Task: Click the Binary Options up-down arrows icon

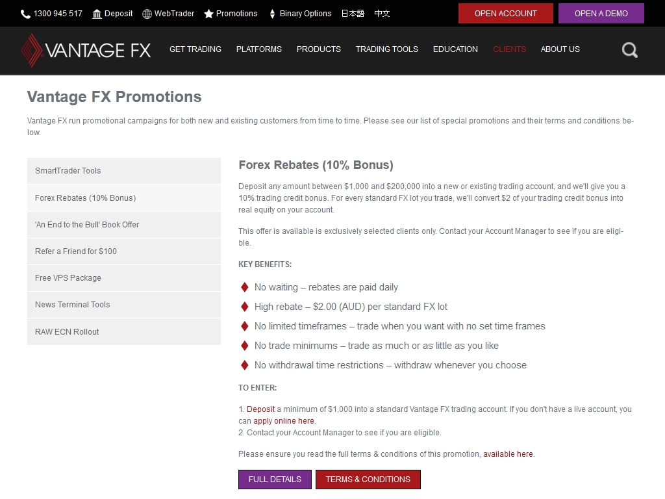Action: (272, 14)
